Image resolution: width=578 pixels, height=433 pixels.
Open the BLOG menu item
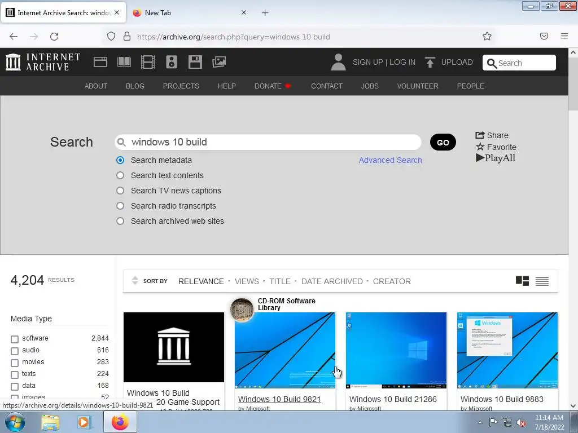(x=135, y=86)
